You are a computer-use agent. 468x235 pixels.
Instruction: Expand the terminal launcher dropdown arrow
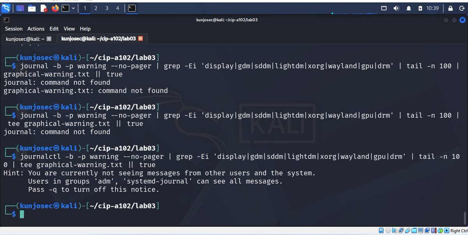[x=73, y=8]
